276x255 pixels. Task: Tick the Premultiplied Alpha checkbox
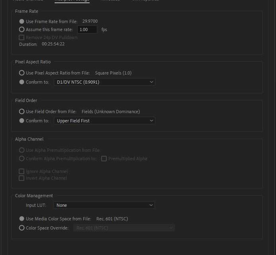coord(104,159)
